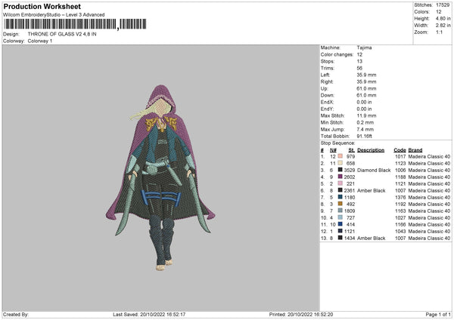Viewport: 454px width, 320px height.
Task: Select the Machine value Tajima
Action: click(364, 48)
